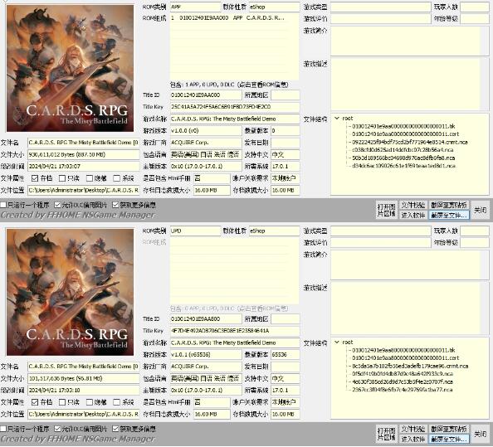The image size is (493, 447).
Task: Click 截屏至剪贴板 button below the UPD panel
Action: click(449, 429)
